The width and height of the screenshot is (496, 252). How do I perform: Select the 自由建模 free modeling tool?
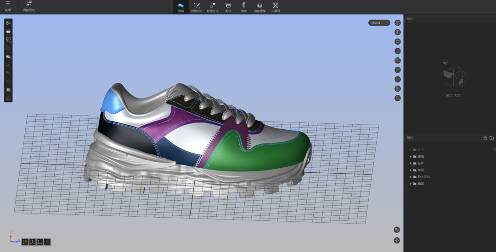259,6
